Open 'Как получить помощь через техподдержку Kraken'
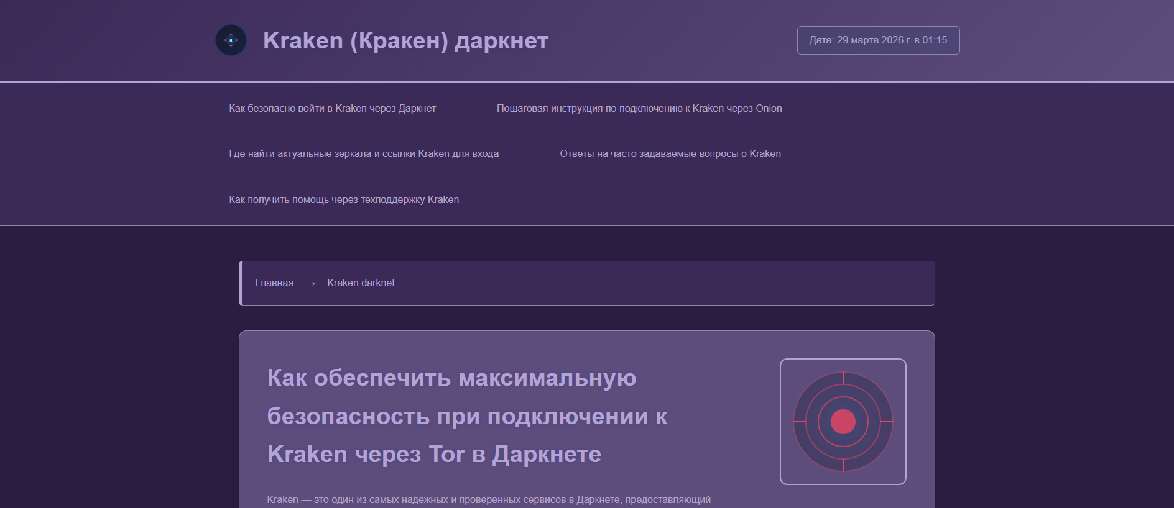 [x=344, y=199]
